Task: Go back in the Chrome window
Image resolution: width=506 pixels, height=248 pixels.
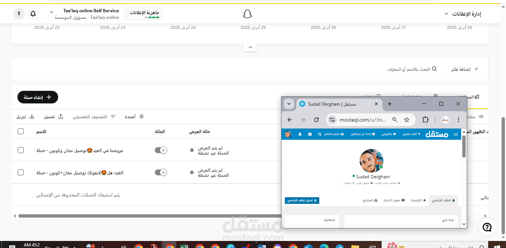Action: 290,120
